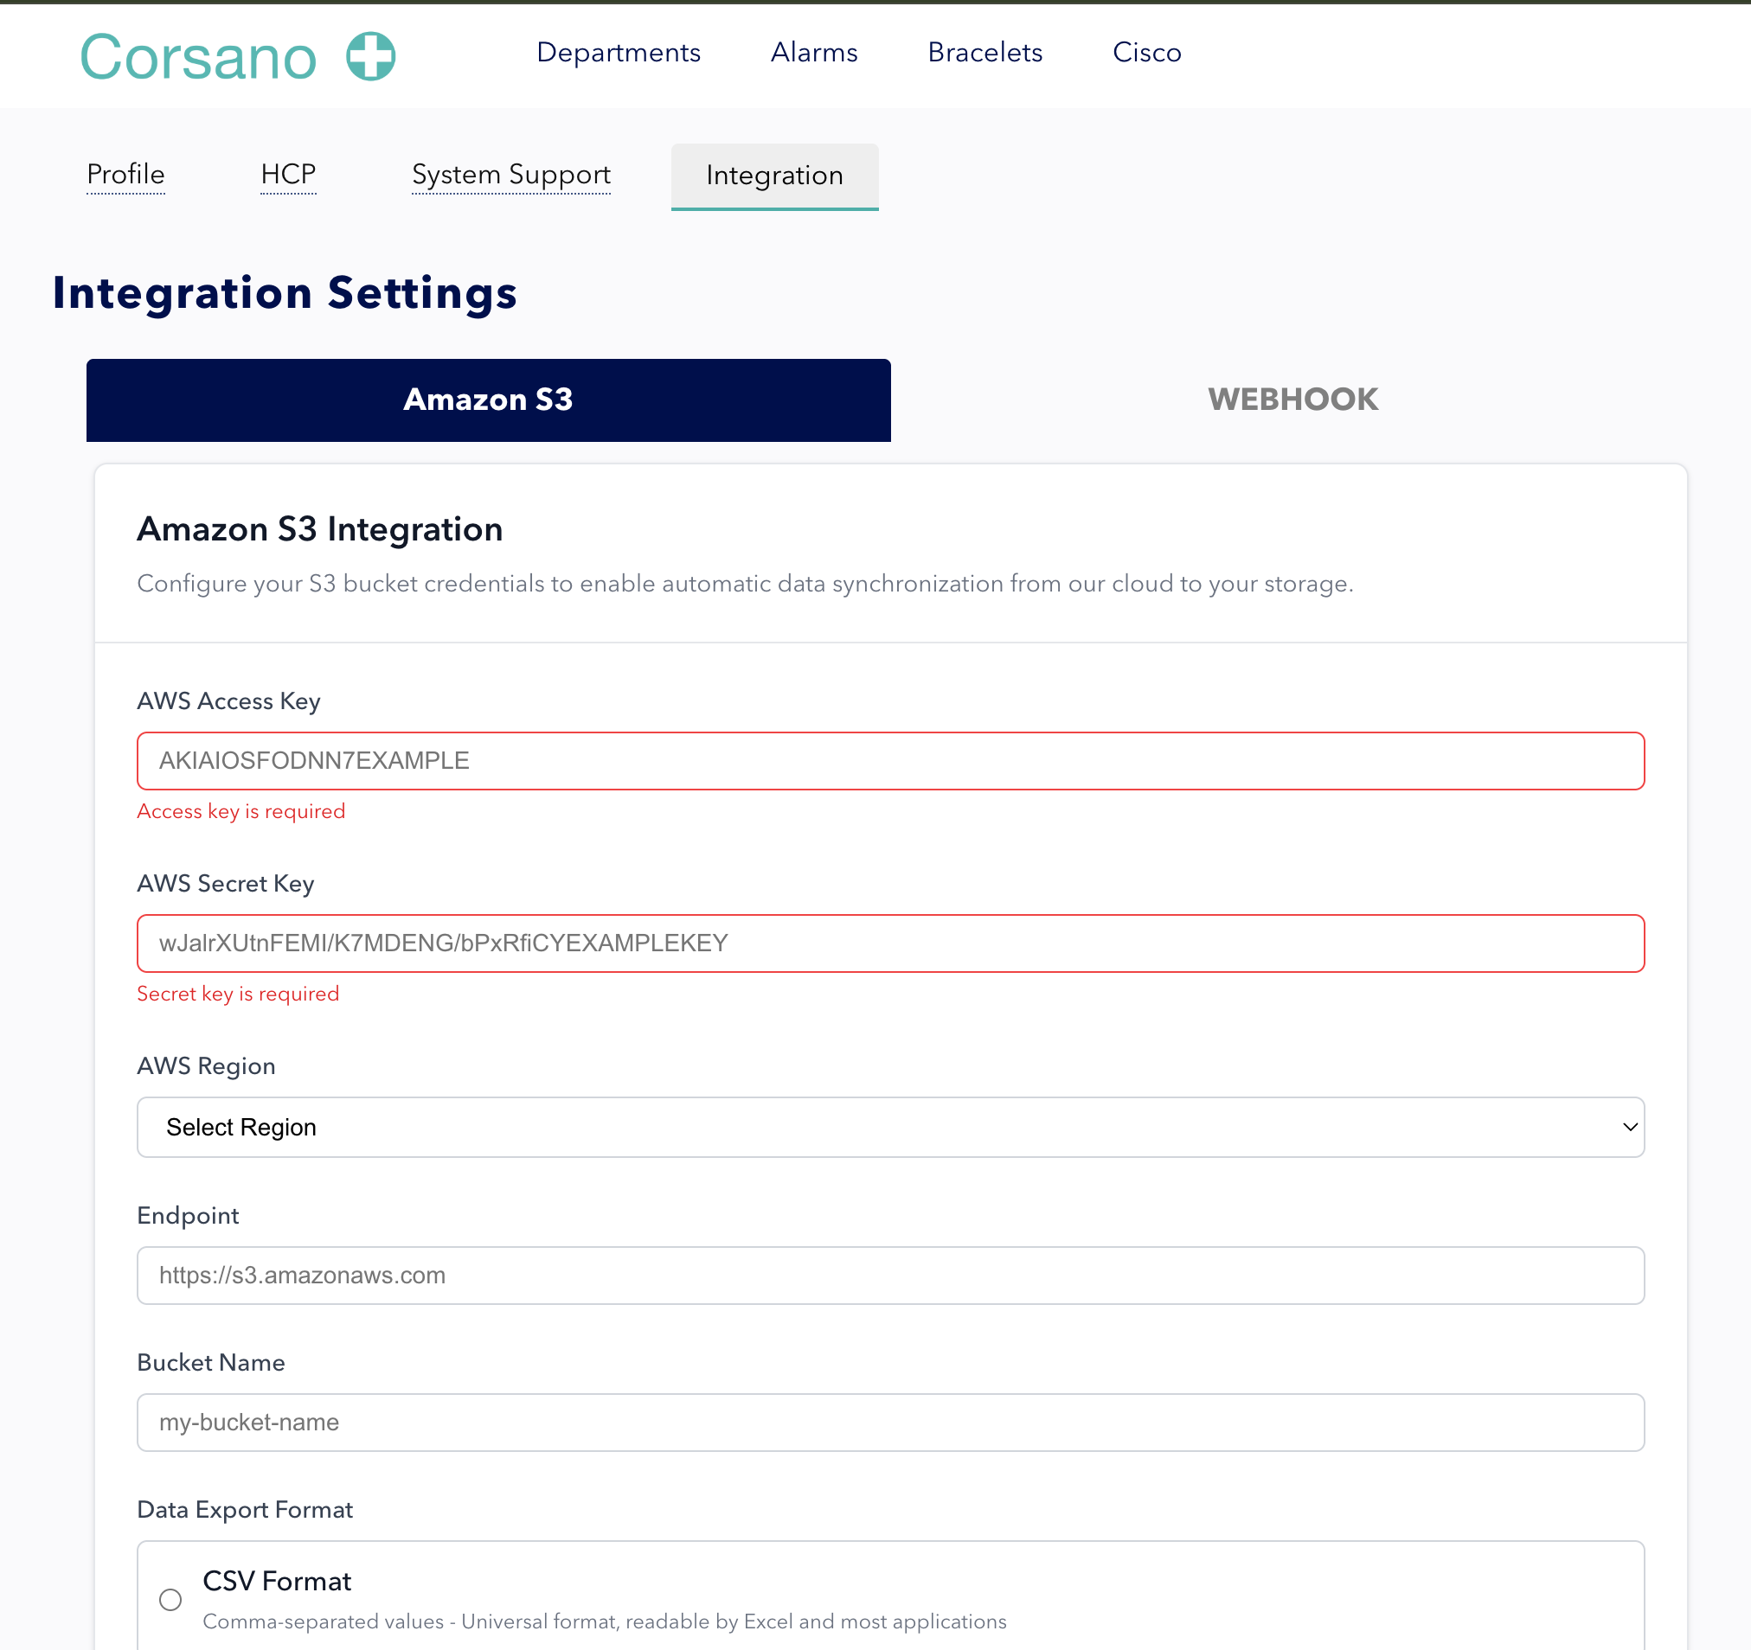Navigate to the Cisco menu item

(x=1147, y=53)
